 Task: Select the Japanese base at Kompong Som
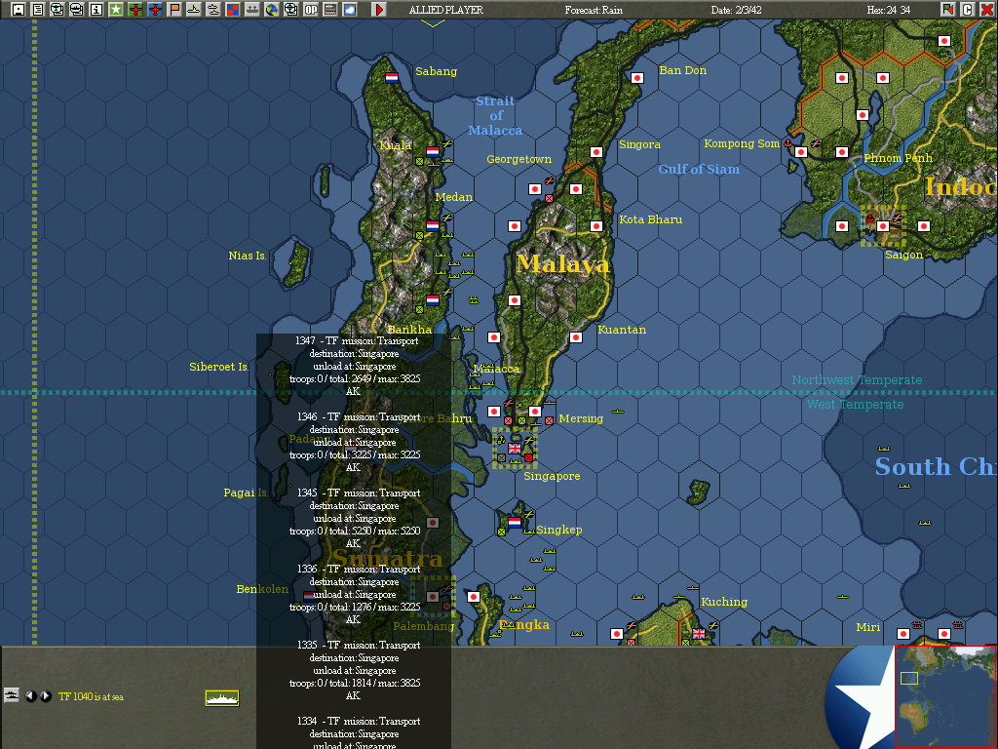pyautogui.click(x=801, y=152)
